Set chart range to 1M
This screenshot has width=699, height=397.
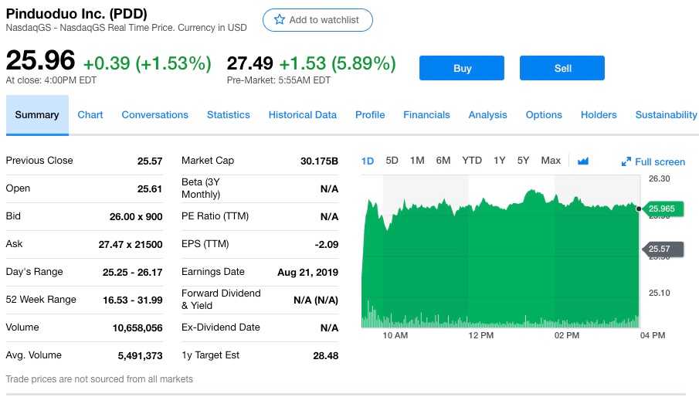tap(417, 161)
